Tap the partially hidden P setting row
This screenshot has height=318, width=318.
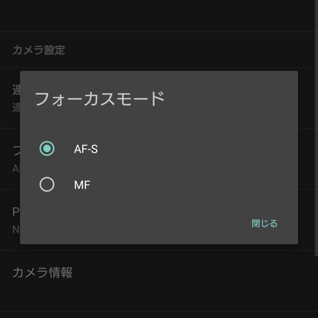coord(15,212)
